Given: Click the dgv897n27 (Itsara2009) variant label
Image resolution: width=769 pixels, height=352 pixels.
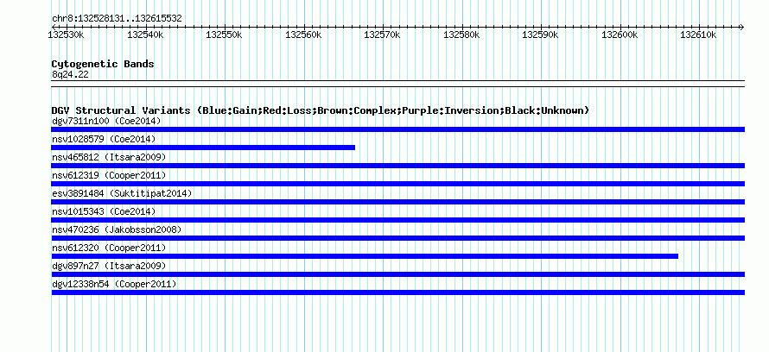Looking at the screenshot, I should tap(109, 266).
